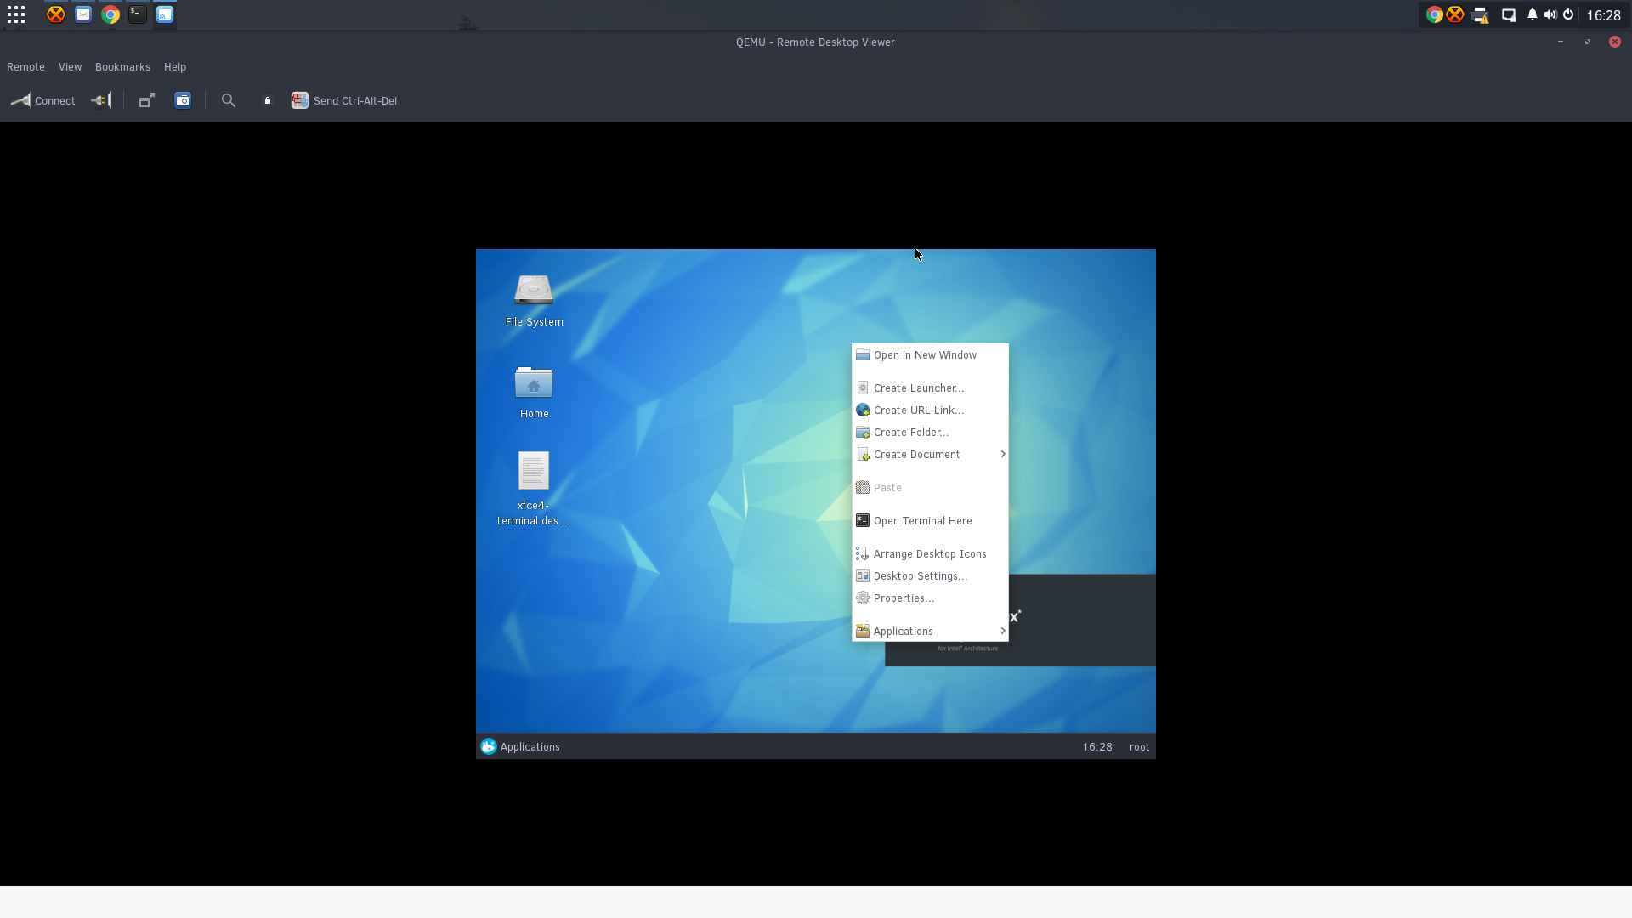Viewport: 1632px width, 918px height.
Task: Select the File System desktop icon
Action: tap(534, 300)
